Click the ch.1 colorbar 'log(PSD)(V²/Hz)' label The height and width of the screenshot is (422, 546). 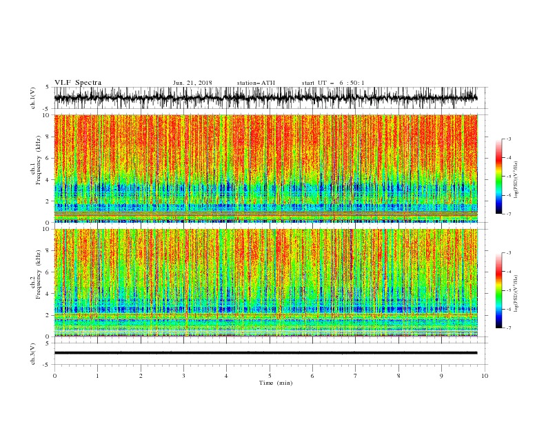(x=516, y=180)
